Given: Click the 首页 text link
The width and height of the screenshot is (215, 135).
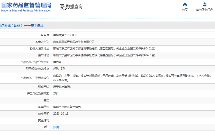Looking at the screenshot, I should [185, 10].
